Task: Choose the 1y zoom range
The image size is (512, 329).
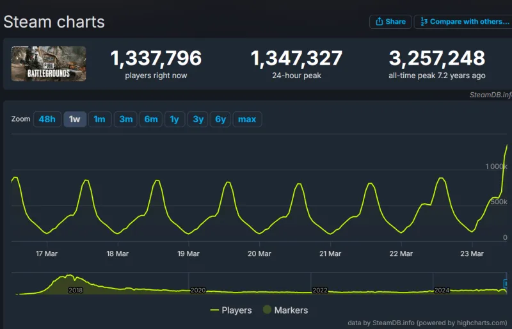Action: (175, 119)
